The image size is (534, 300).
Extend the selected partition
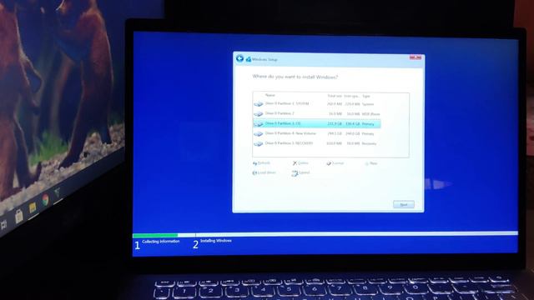300,173
